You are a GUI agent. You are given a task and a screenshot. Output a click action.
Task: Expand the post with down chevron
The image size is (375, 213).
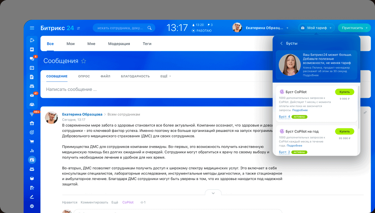[x=213, y=193]
